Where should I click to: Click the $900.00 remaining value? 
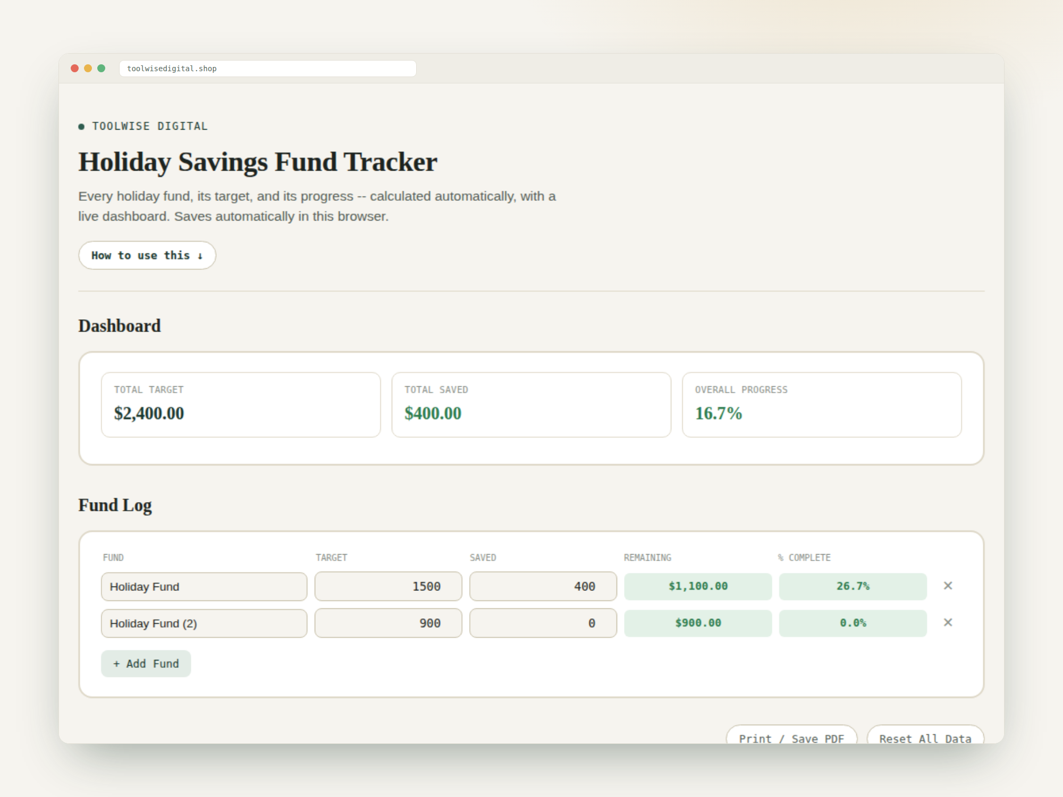click(698, 623)
